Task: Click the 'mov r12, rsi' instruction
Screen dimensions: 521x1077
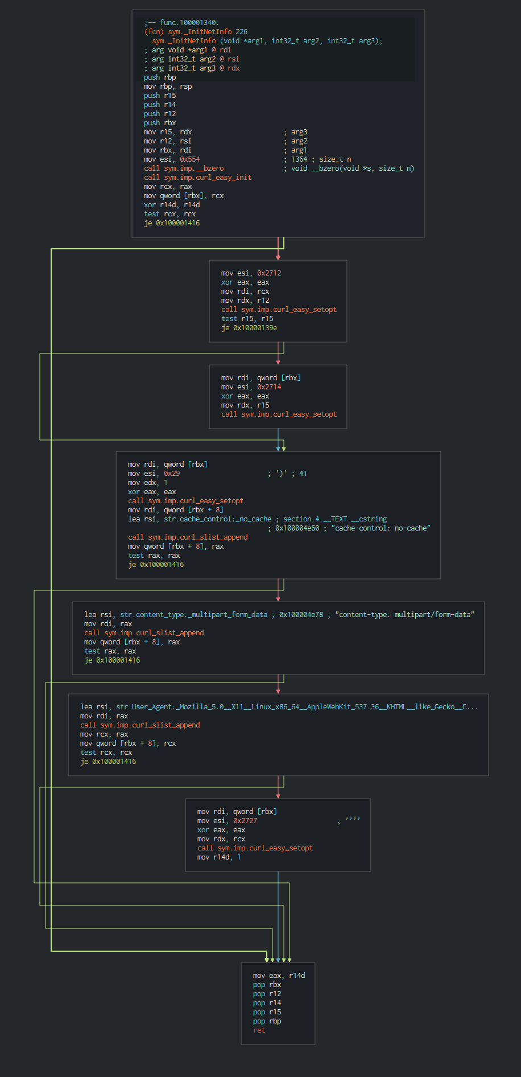Action: 168,141
